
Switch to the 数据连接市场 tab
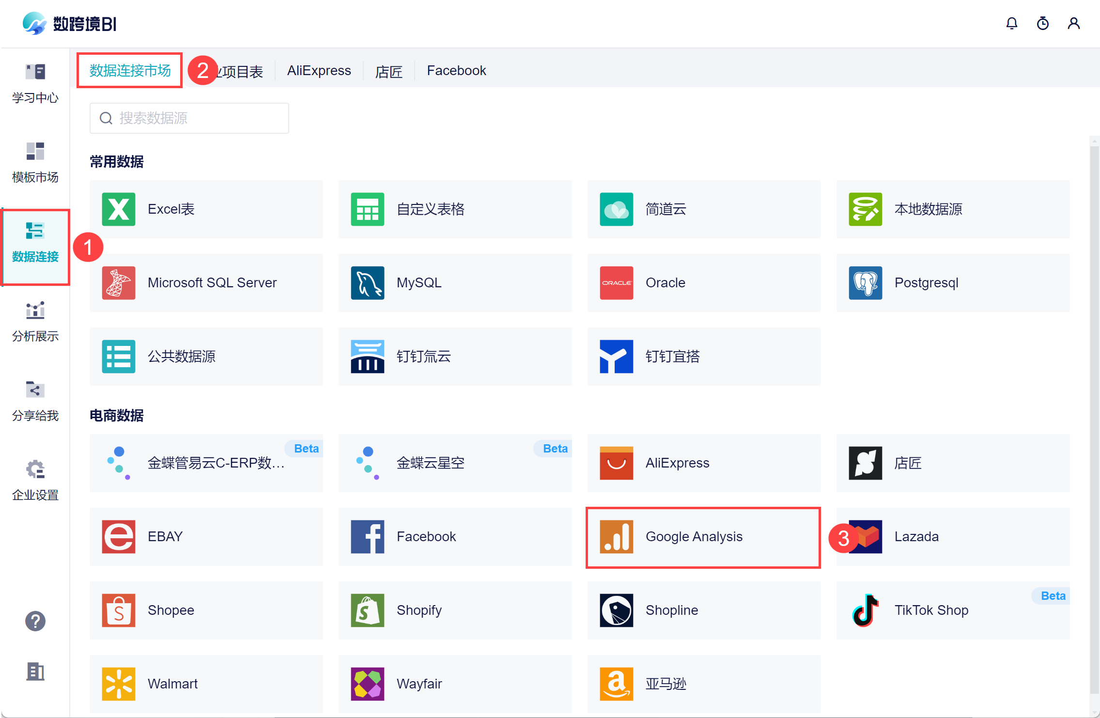(130, 71)
